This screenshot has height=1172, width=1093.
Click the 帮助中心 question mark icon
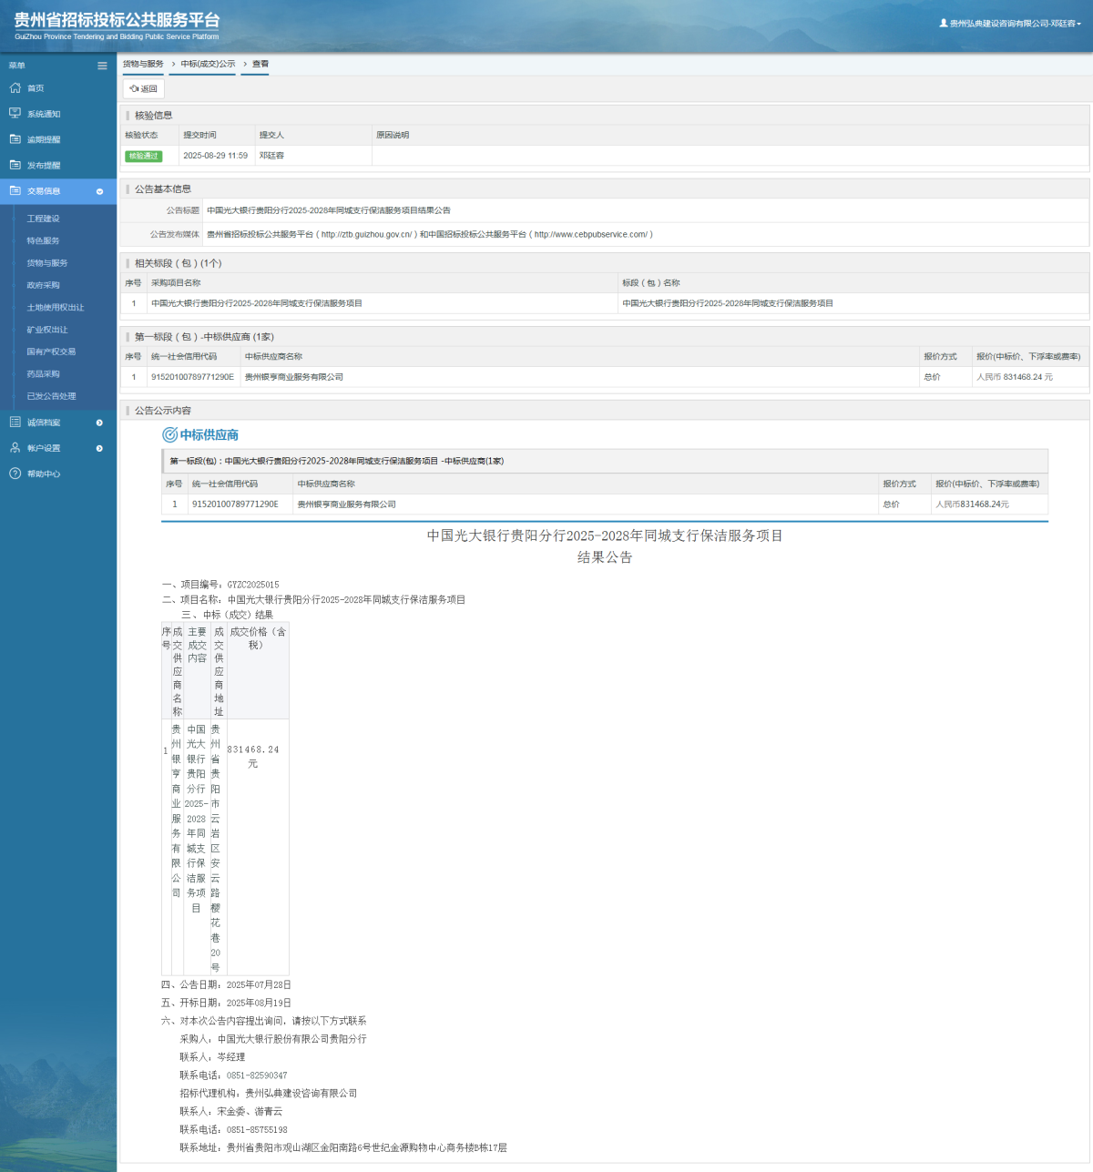click(x=15, y=474)
